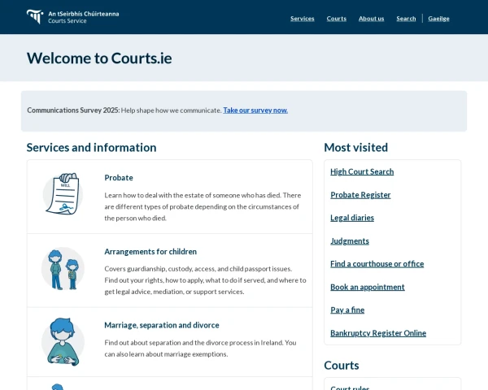Go to High Court Search
This screenshot has height=390, width=488.
pyautogui.click(x=362, y=171)
